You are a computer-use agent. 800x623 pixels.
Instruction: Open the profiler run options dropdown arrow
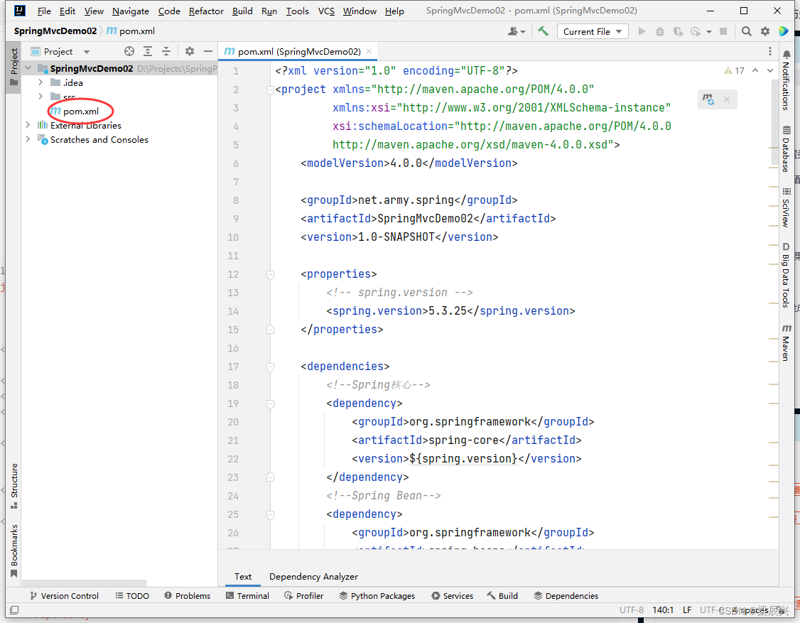coord(708,32)
